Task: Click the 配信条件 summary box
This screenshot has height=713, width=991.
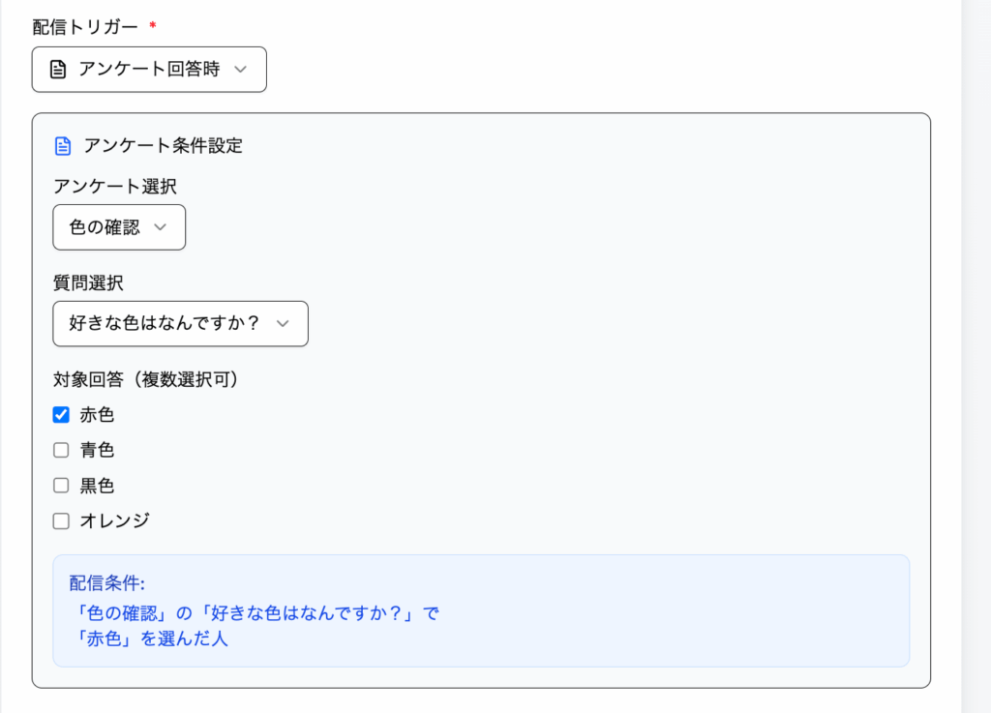Action: click(481, 610)
